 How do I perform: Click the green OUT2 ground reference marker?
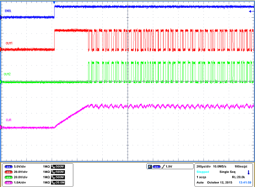pos(1,82)
